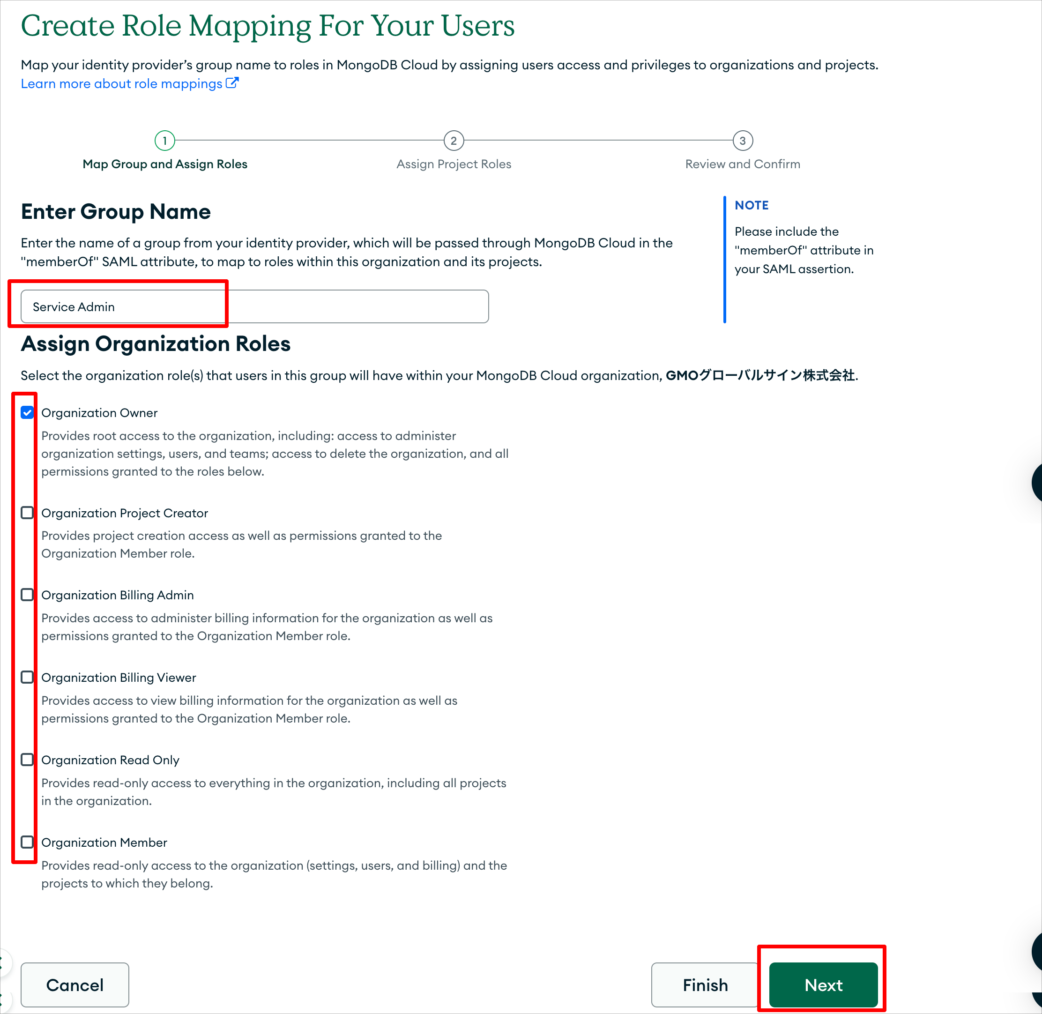1042x1014 pixels.
Task: Click the Assign Project Roles step label
Action: pyautogui.click(x=454, y=164)
